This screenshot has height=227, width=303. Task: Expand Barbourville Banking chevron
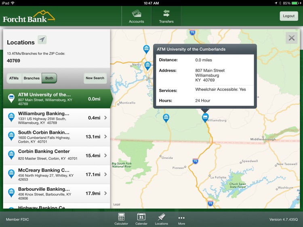tap(105, 193)
